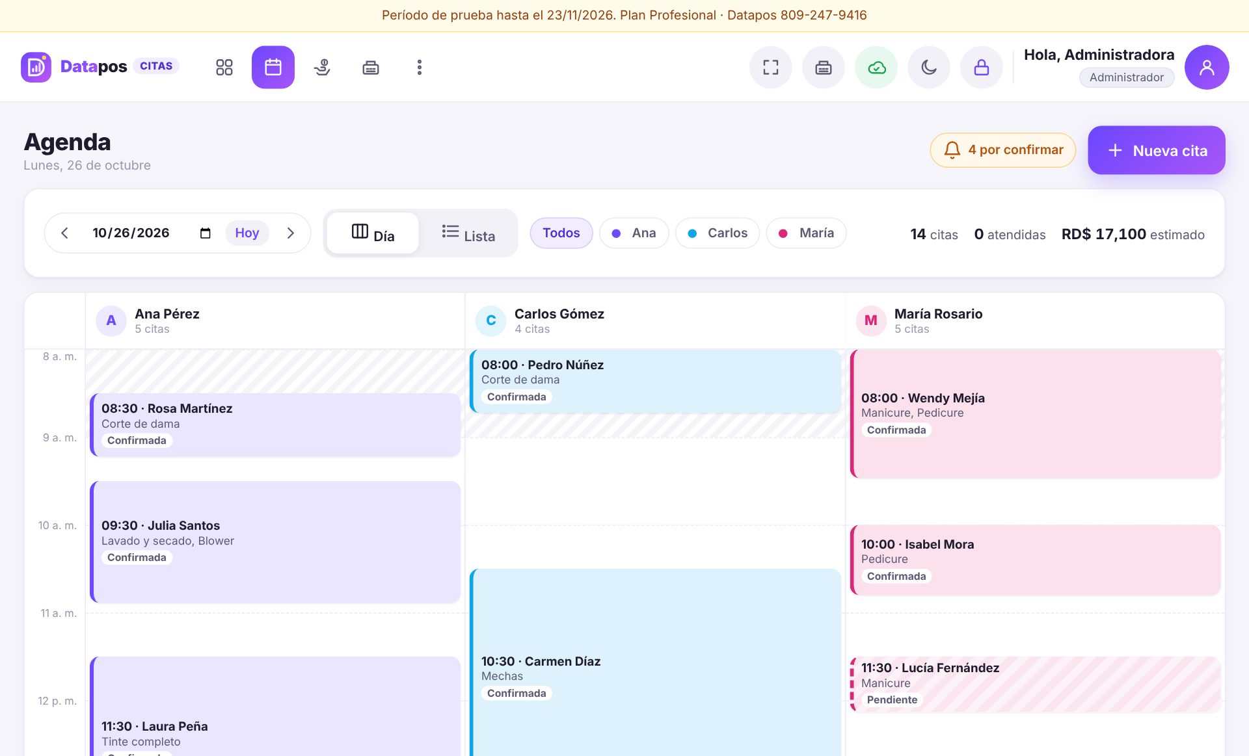This screenshot has width=1249, height=756.
Task: Click the Datapos logo
Action: (x=74, y=67)
